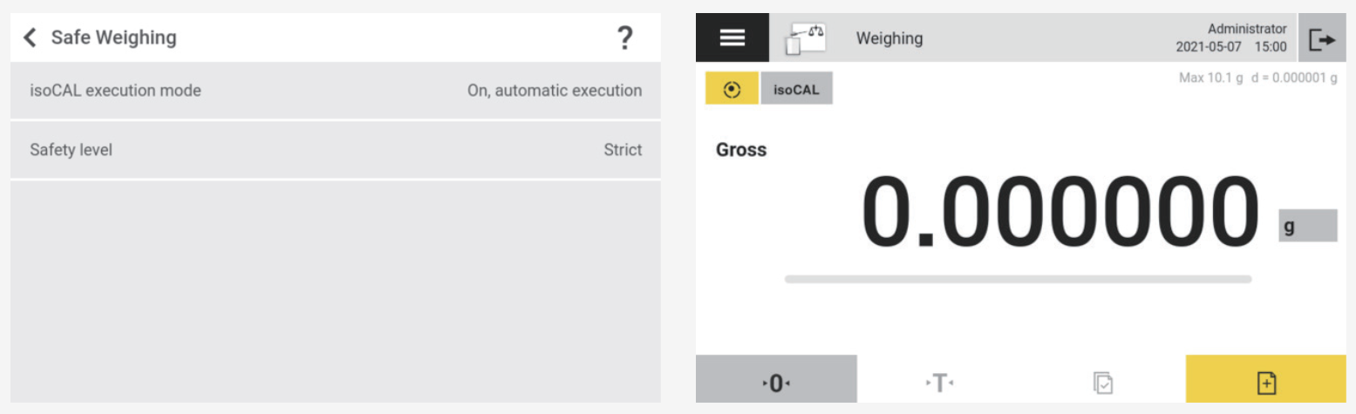Click the yellow leveling status icon
The image size is (1356, 414).
pos(732,89)
